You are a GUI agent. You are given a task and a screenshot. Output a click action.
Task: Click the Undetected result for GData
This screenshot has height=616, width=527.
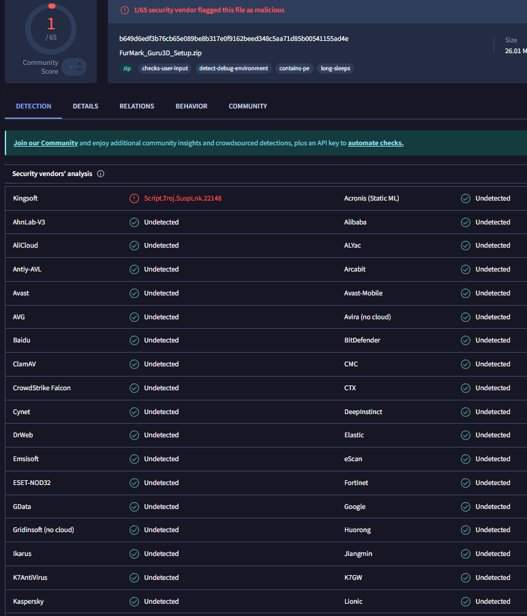click(x=162, y=507)
